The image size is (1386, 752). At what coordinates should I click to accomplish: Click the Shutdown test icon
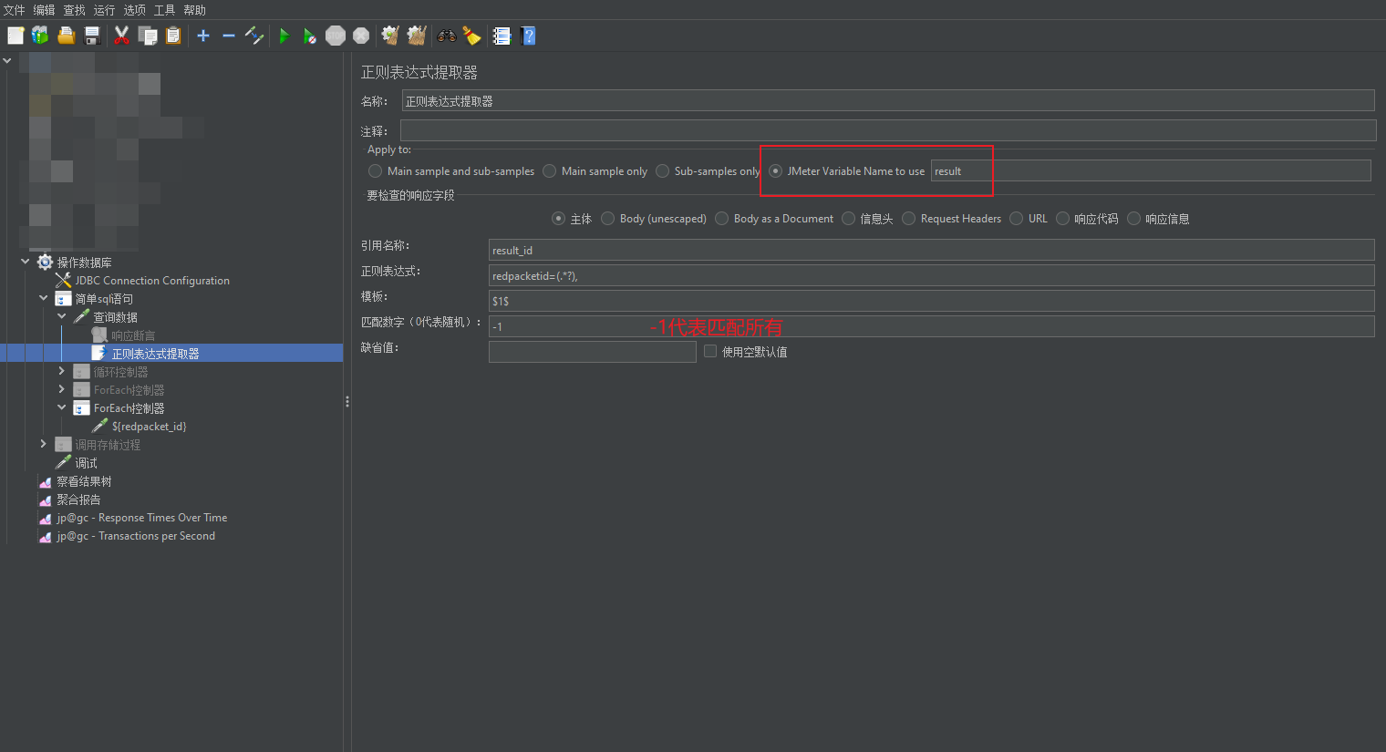pyautogui.click(x=361, y=36)
